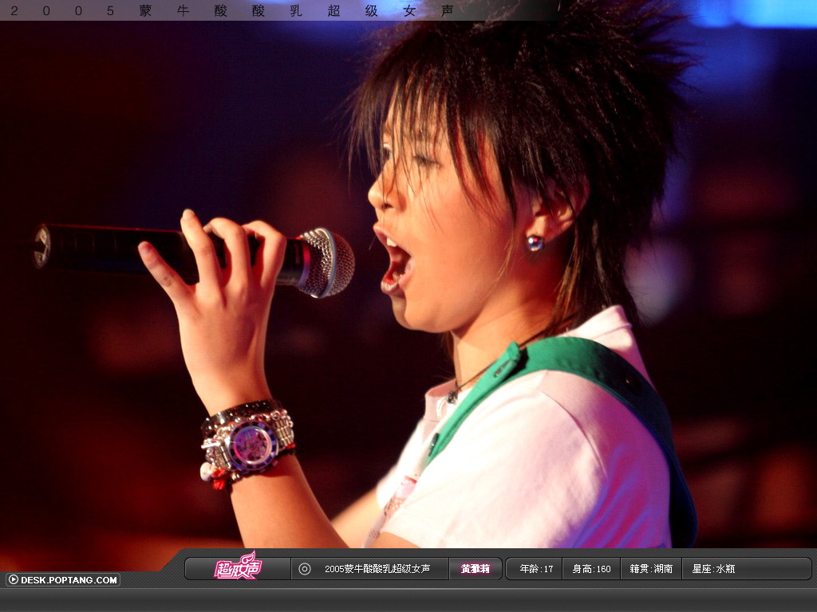Screen dimensions: 817x612
Task: Click the 身高:160 info field
Action: point(591,569)
